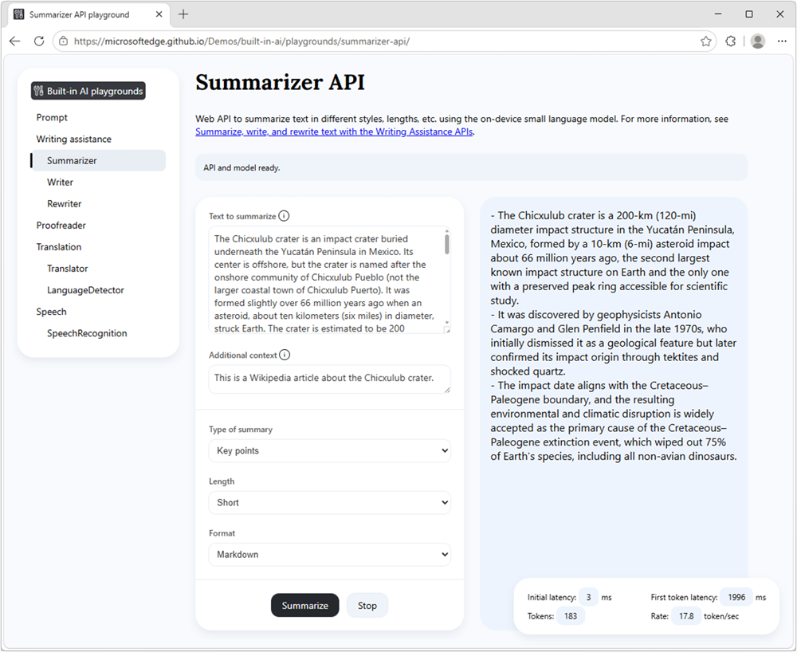This screenshot has height=652, width=797.
Task: Click the Summarize button
Action: [x=305, y=605]
